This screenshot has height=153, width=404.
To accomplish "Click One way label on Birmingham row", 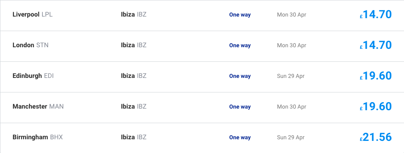I will [x=240, y=138].
